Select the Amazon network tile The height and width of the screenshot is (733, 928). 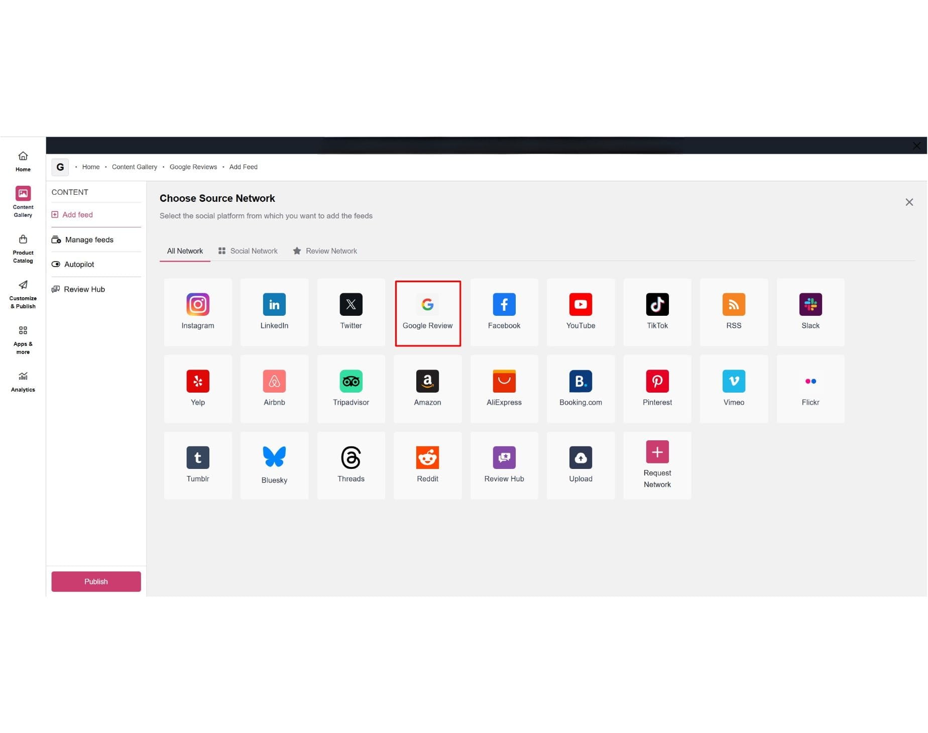(x=427, y=389)
